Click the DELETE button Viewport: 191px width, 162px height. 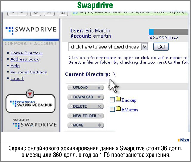(86, 106)
